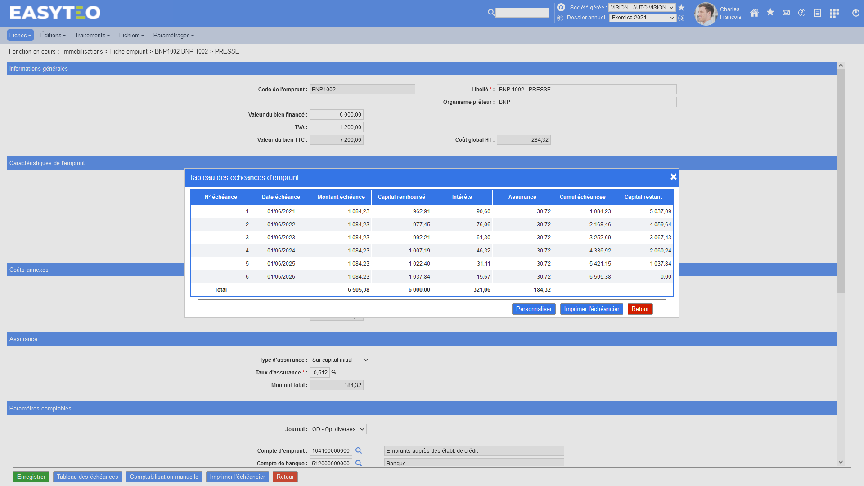Open the Traitements menu
Image resolution: width=864 pixels, height=486 pixels.
pos(92,36)
